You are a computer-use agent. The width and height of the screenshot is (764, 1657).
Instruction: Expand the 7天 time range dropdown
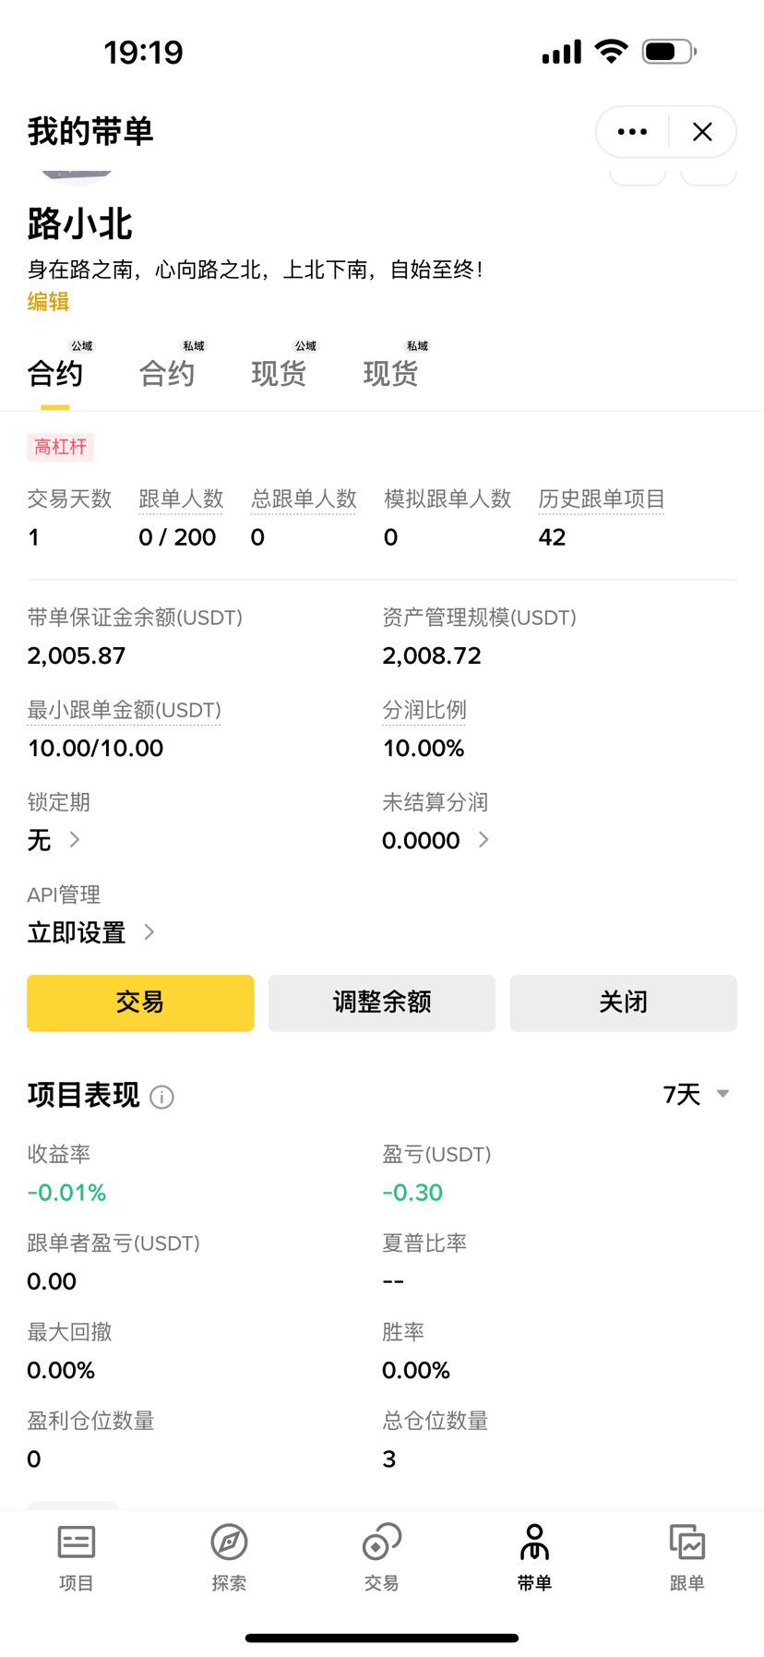[x=696, y=1095]
